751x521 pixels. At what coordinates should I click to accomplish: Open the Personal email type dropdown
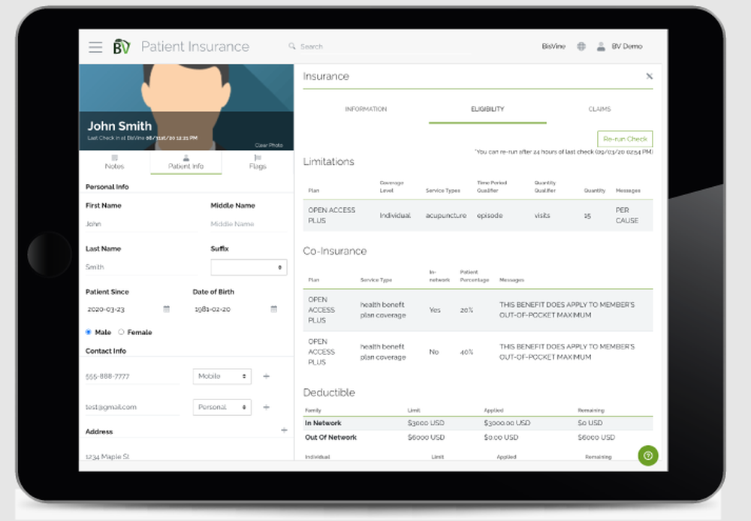222,406
